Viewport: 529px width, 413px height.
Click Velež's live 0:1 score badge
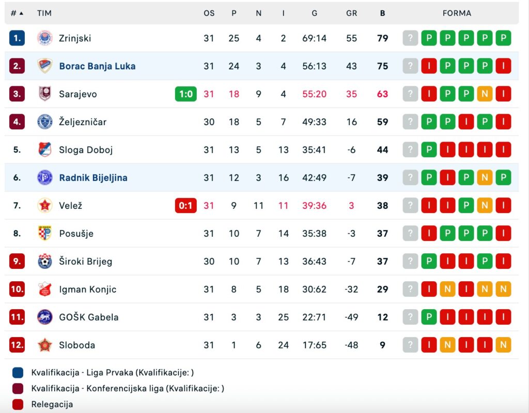pyautogui.click(x=186, y=205)
